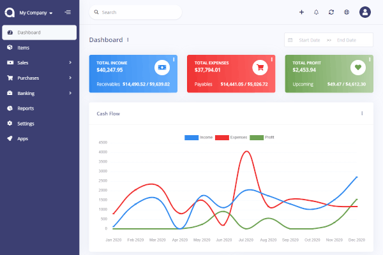Image resolution: width=383 pixels, height=255 pixels.
Task: Open Dashboard options three-dot menu
Action: pos(128,40)
